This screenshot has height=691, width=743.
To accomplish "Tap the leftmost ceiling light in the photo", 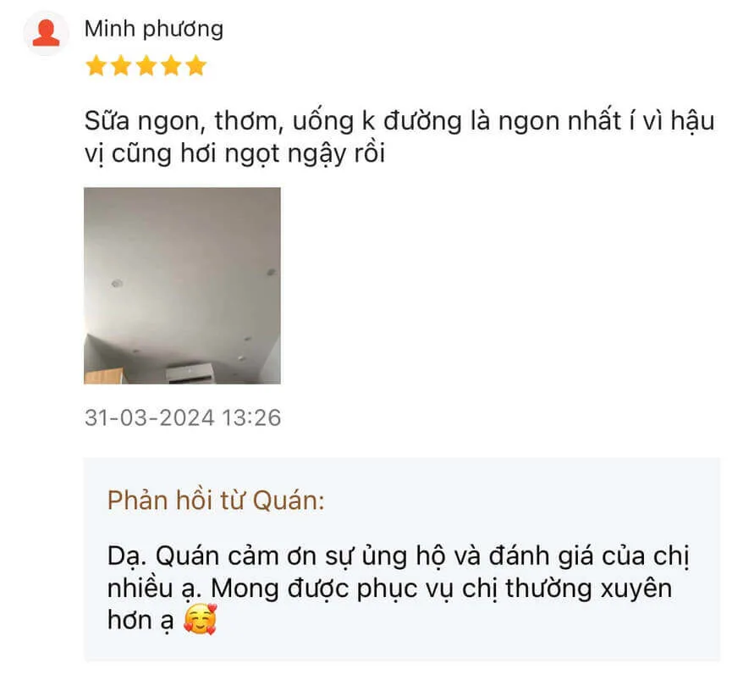I will 117,284.
